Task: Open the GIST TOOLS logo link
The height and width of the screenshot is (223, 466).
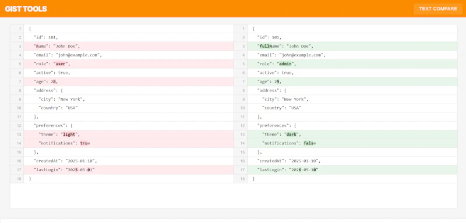Action: [26, 9]
